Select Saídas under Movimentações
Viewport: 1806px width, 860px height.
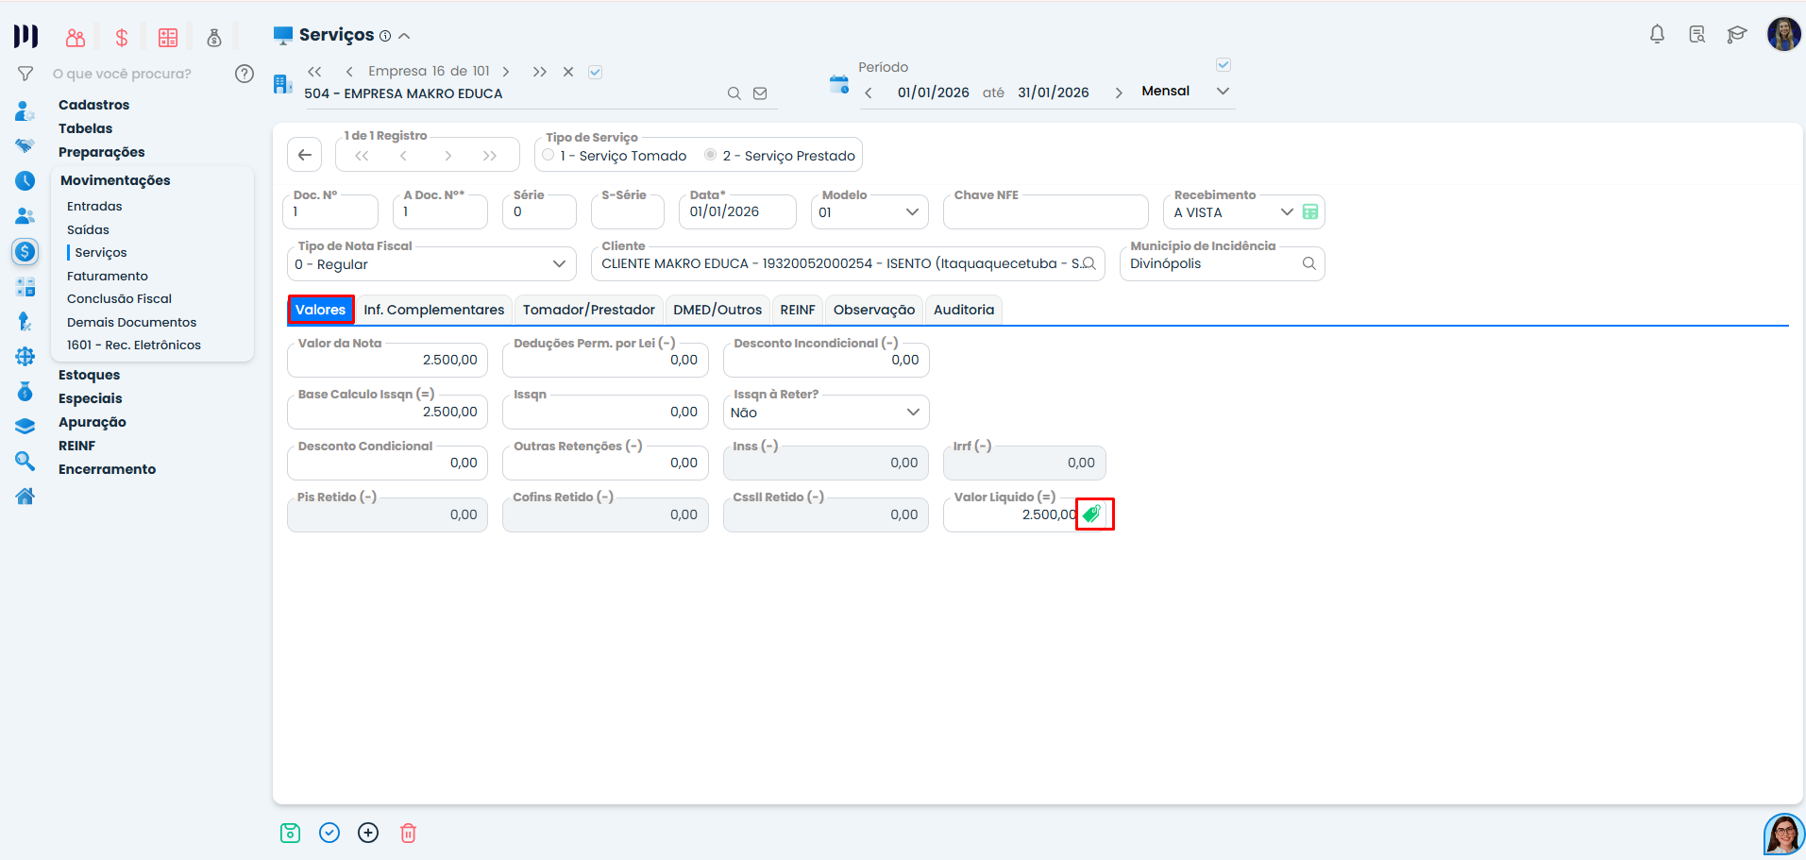click(x=88, y=229)
